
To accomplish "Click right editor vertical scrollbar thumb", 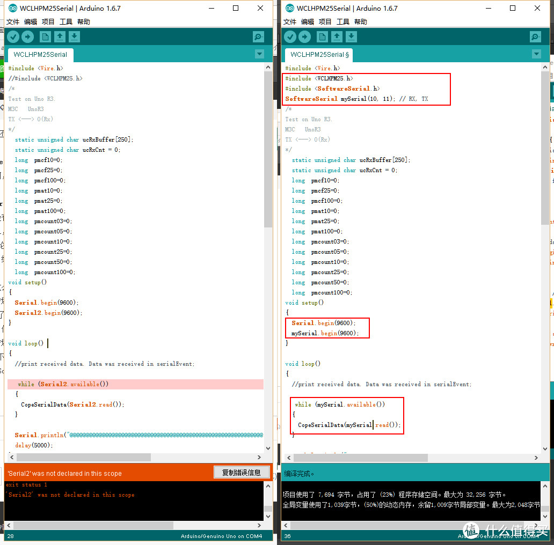I will 545,148.
